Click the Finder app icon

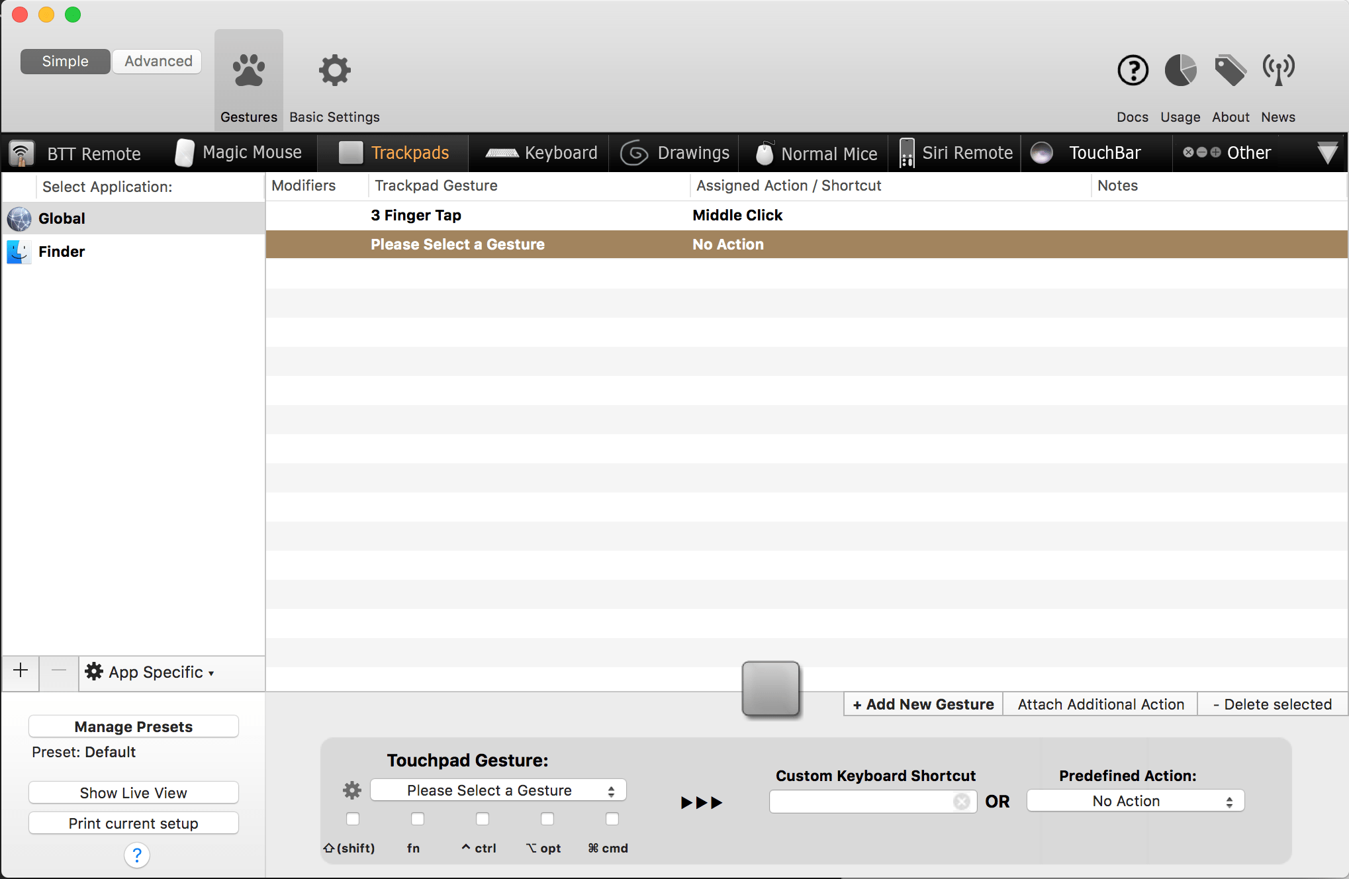(19, 252)
